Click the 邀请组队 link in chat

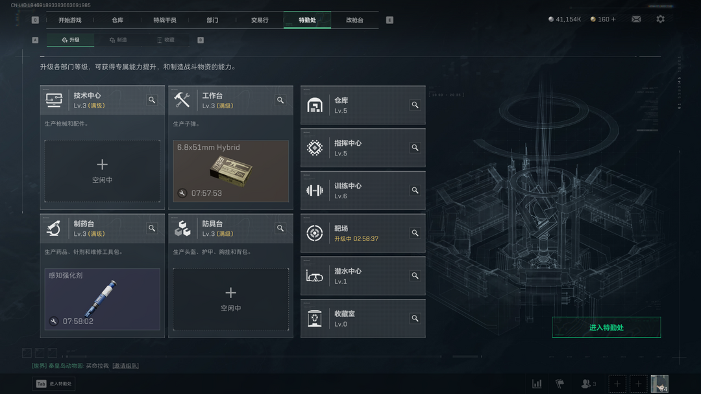tap(125, 366)
